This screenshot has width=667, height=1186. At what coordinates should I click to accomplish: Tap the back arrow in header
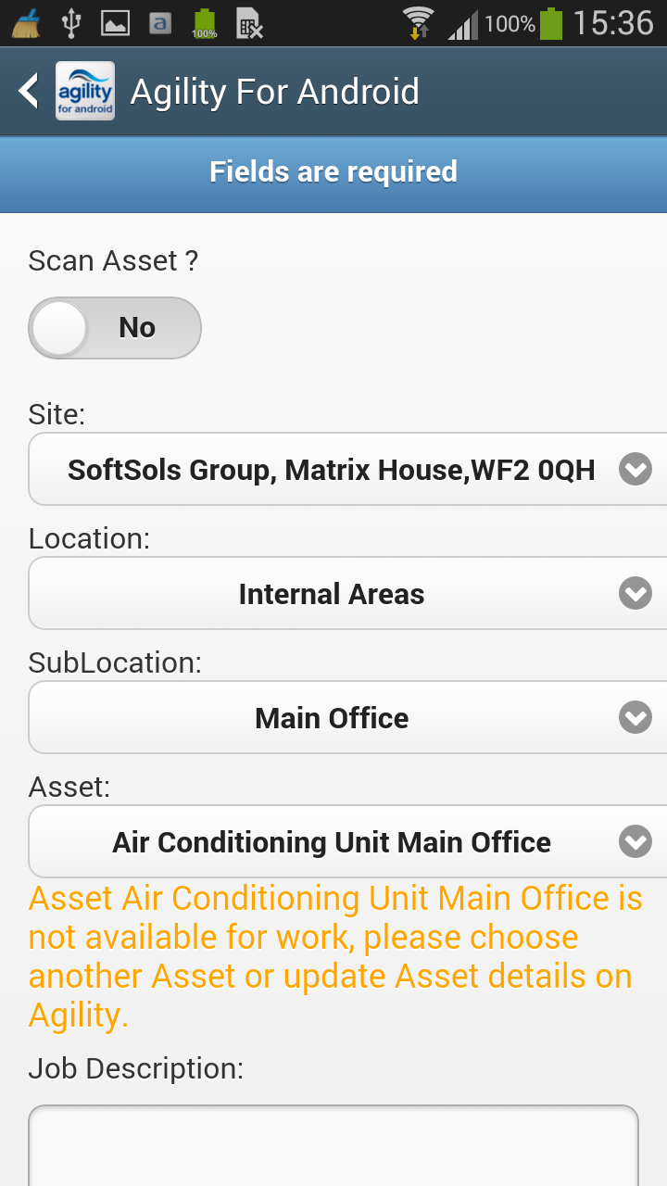[29, 92]
